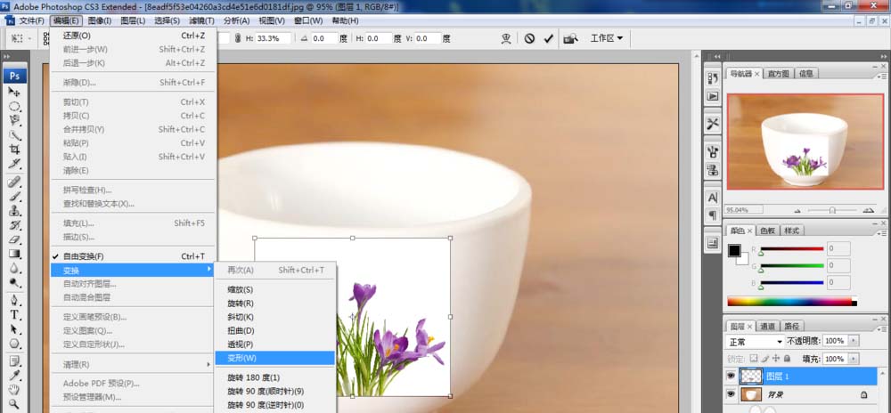891x413 pixels.
Task: Select the History Brush tool
Action: [14, 225]
